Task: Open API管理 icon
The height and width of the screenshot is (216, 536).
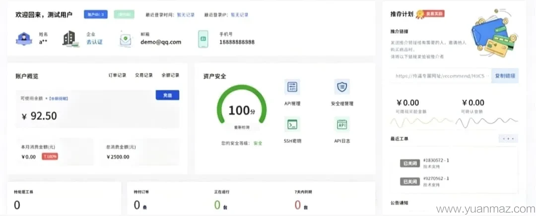Action: (292, 87)
